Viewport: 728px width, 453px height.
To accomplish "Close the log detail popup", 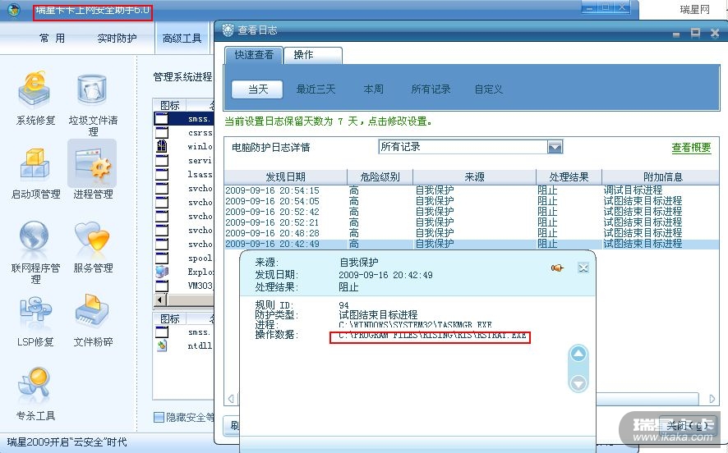I will [583, 268].
